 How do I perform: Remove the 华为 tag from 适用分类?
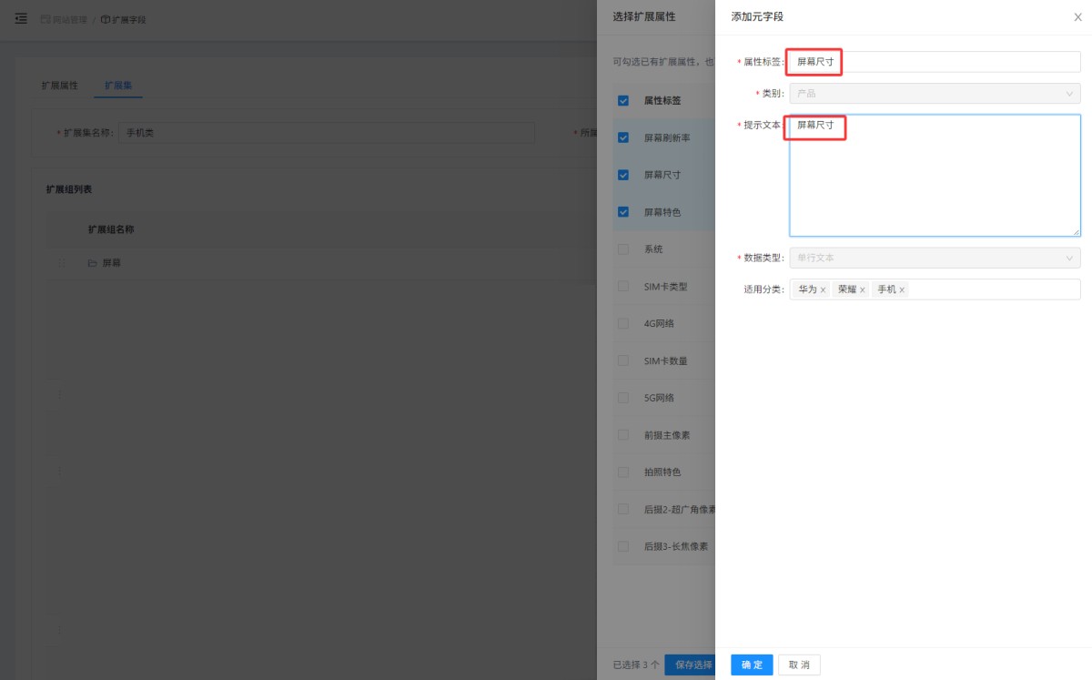(x=823, y=289)
